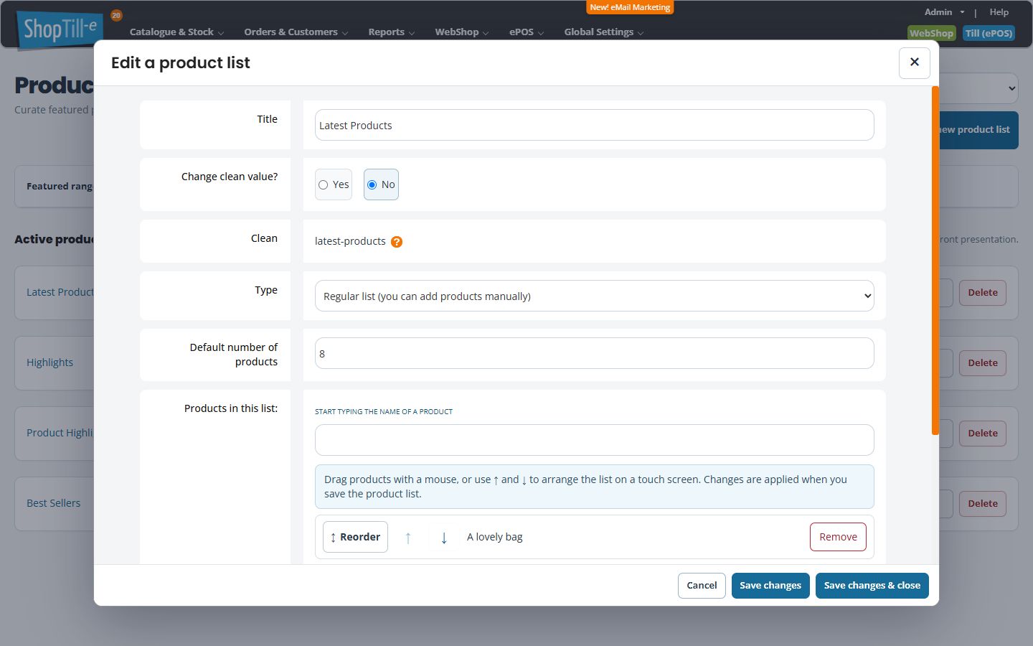The image size is (1033, 646).
Task: Click Save changes & close
Action: [x=872, y=586]
